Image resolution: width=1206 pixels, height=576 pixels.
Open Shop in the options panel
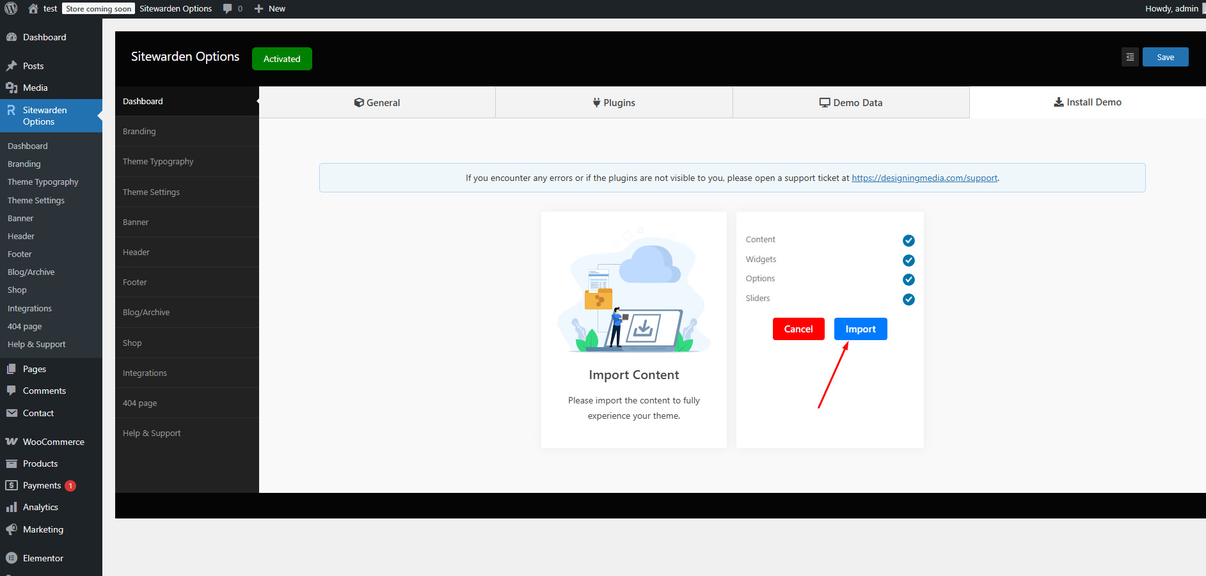click(187, 343)
